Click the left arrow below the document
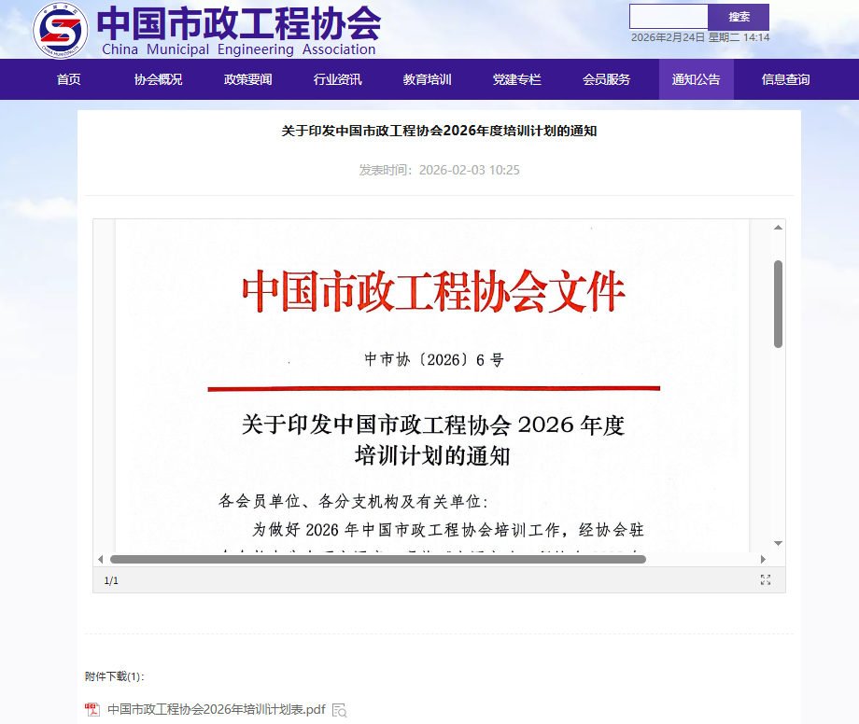This screenshot has height=724, width=859. [x=101, y=558]
